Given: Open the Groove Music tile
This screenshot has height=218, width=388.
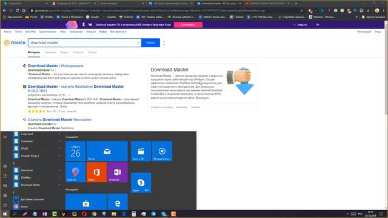Looking at the screenshot, I should point(162,151).
